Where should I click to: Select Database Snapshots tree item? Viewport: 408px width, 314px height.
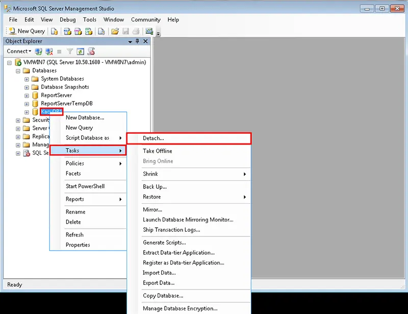pyautogui.click(x=65, y=87)
